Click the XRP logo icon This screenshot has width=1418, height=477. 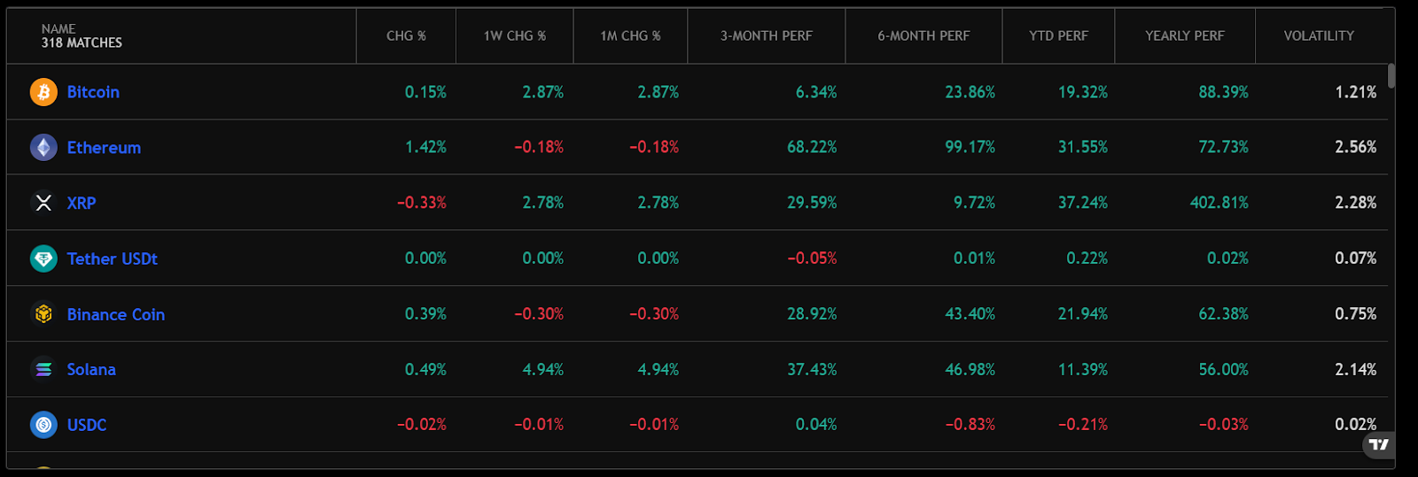tap(43, 203)
